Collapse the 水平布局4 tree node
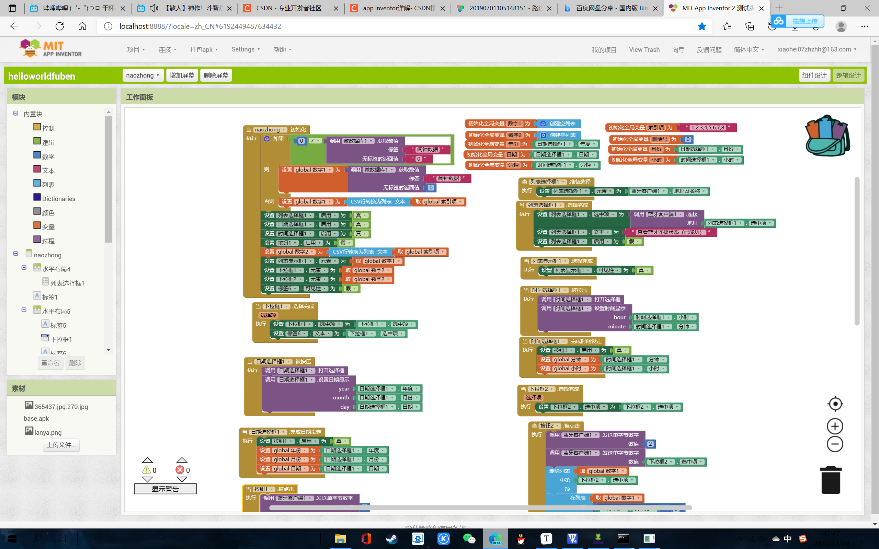This screenshot has height=549, width=879. click(x=24, y=268)
